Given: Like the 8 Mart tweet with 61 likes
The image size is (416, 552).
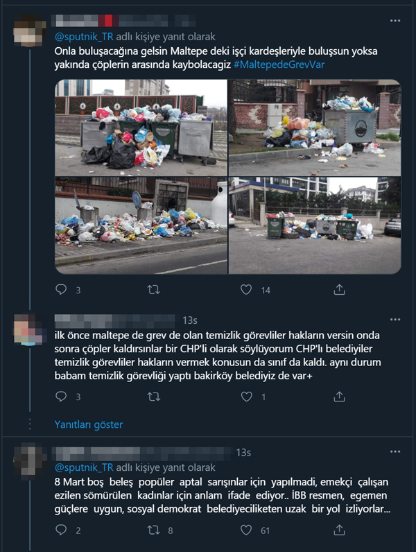Looking at the screenshot, I should pyautogui.click(x=246, y=530).
